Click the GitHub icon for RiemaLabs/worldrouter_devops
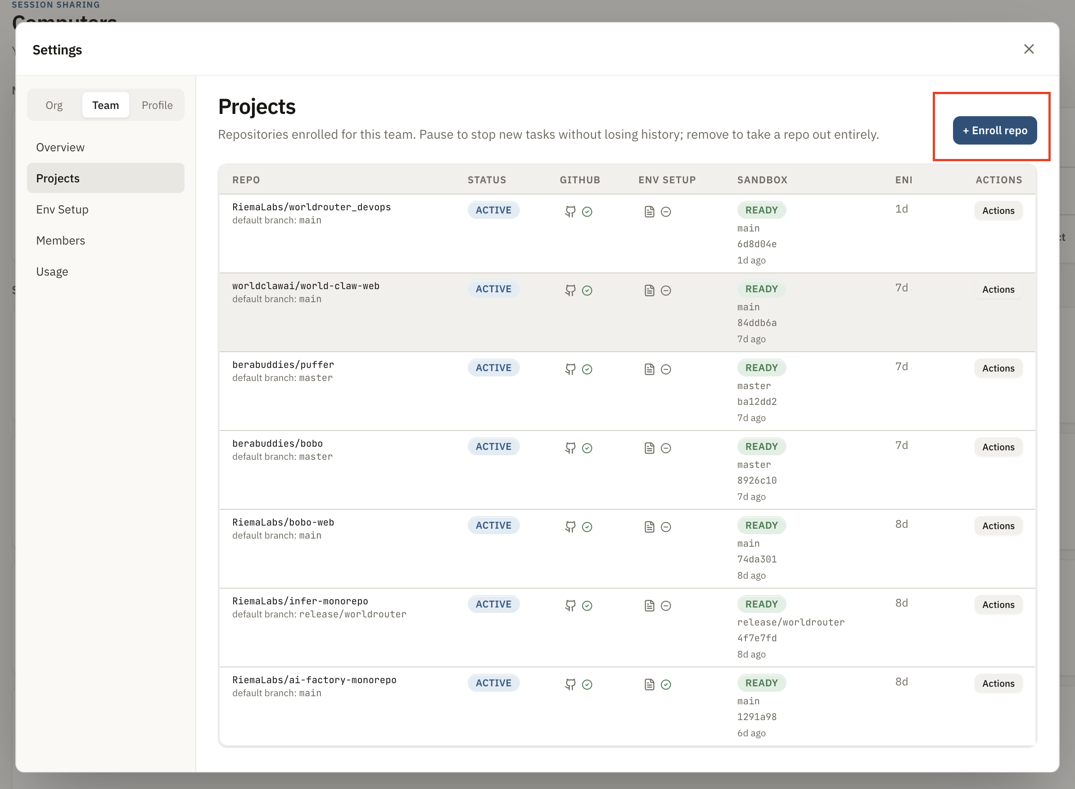Viewport: 1075px width, 789px height. (x=570, y=211)
